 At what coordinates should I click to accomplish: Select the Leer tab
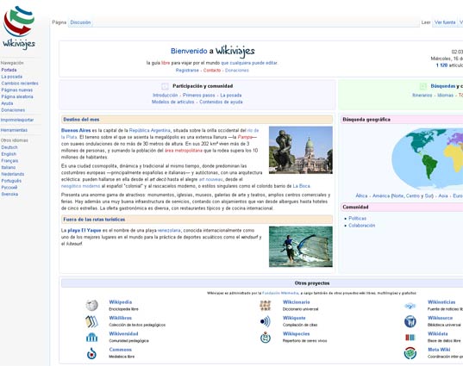[x=426, y=22]
